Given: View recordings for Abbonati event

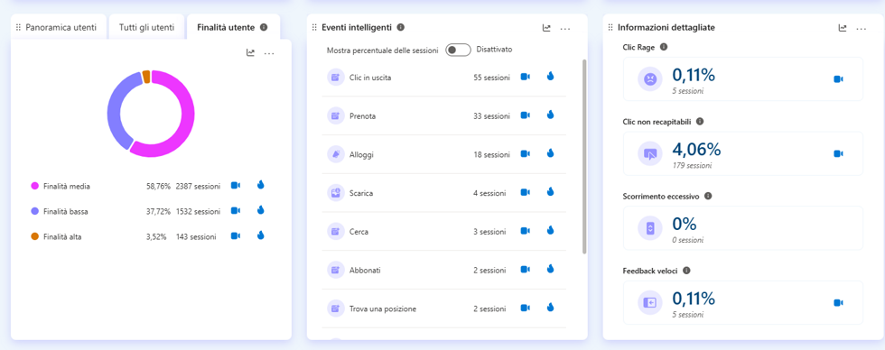Looking at the screenshot, I should [x=525, y=270].
